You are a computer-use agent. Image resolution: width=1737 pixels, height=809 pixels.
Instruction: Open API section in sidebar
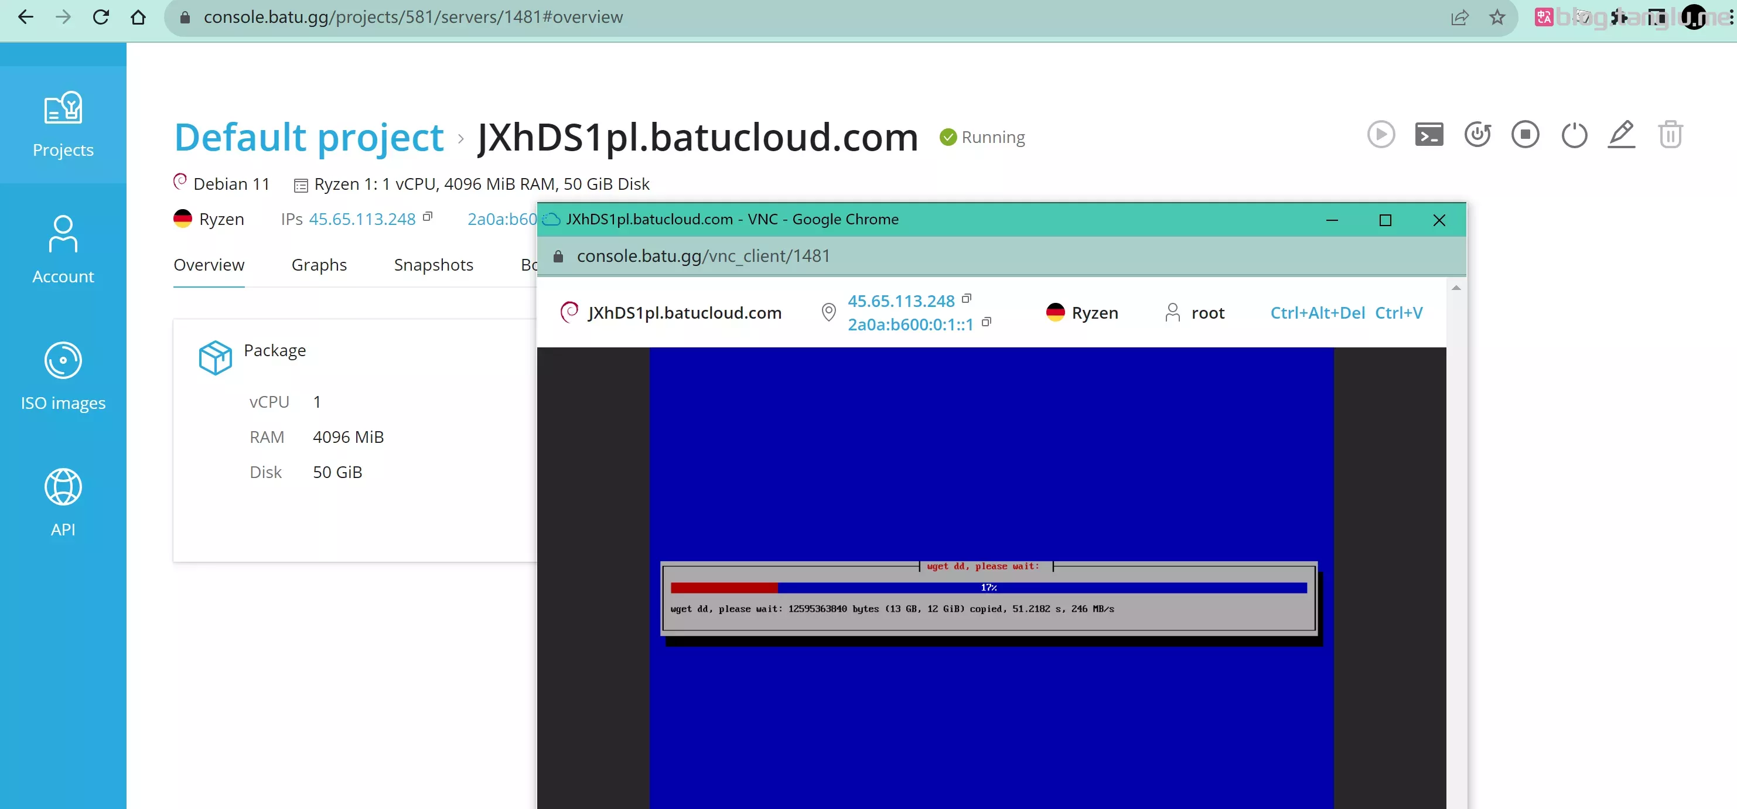[63, 502]
